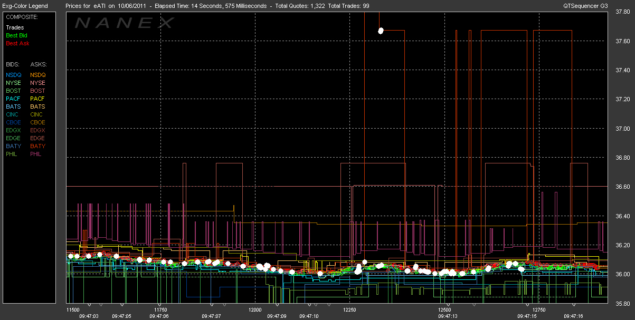Select the BIDS: column header
The height and width of the screenshot is (320, 635).
point(13,64)
